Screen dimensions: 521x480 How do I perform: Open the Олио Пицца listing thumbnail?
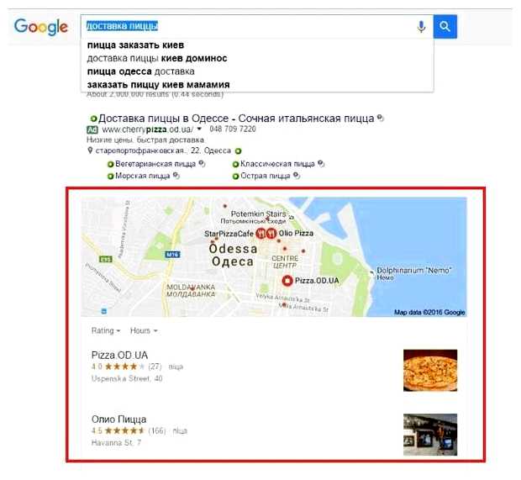430,435
